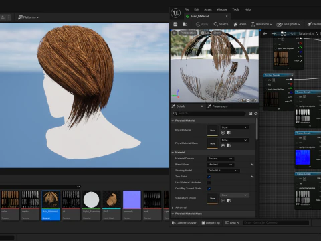The height and width of the screenshot is (241, 321).
Task: Use selected asset for Phys Material Mask
Action: 223,145
